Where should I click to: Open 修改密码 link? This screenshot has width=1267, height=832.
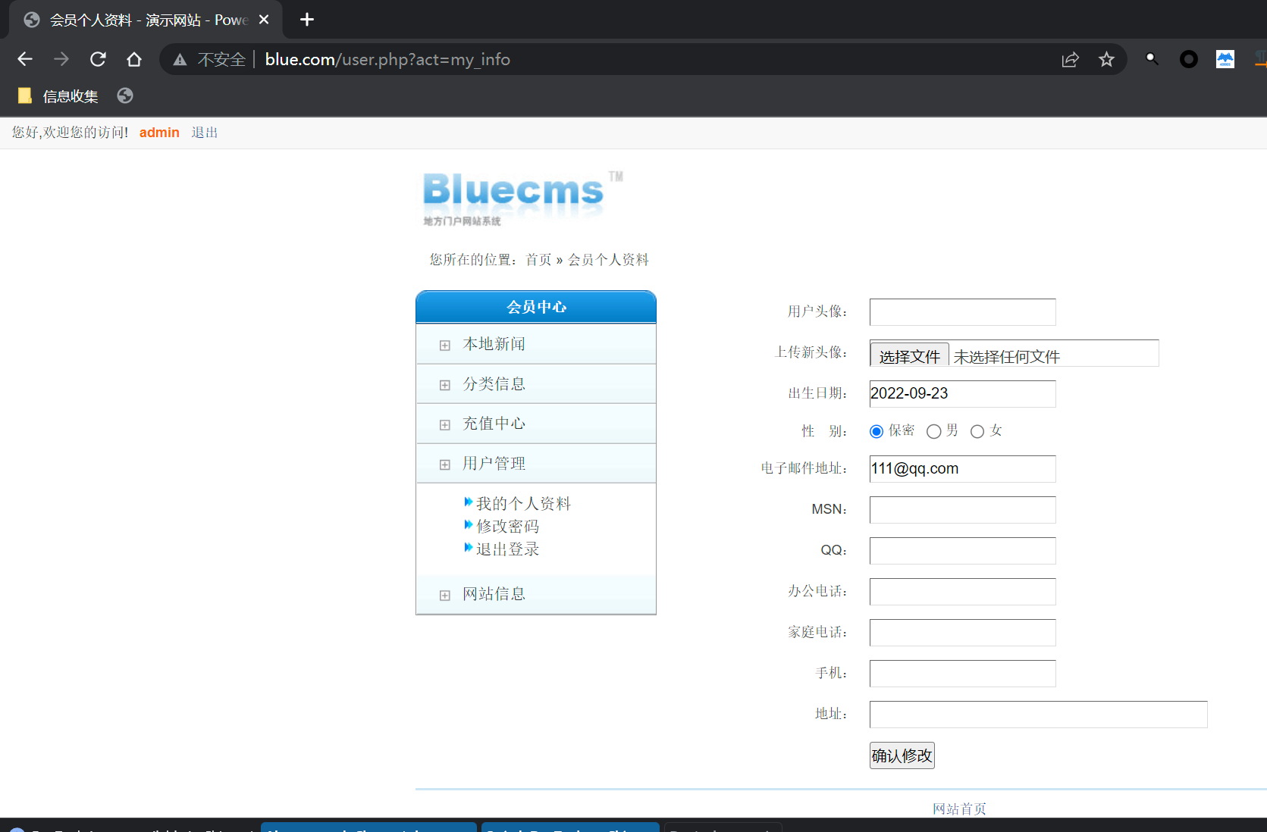tap(507, 526)
